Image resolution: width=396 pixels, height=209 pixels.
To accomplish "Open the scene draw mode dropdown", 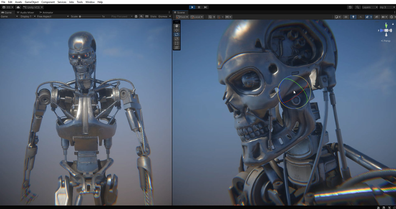I will (x=338, y=17).
